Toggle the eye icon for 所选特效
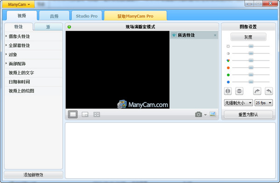The height and width of the screenshot is (183, 280). coord(174,35)
